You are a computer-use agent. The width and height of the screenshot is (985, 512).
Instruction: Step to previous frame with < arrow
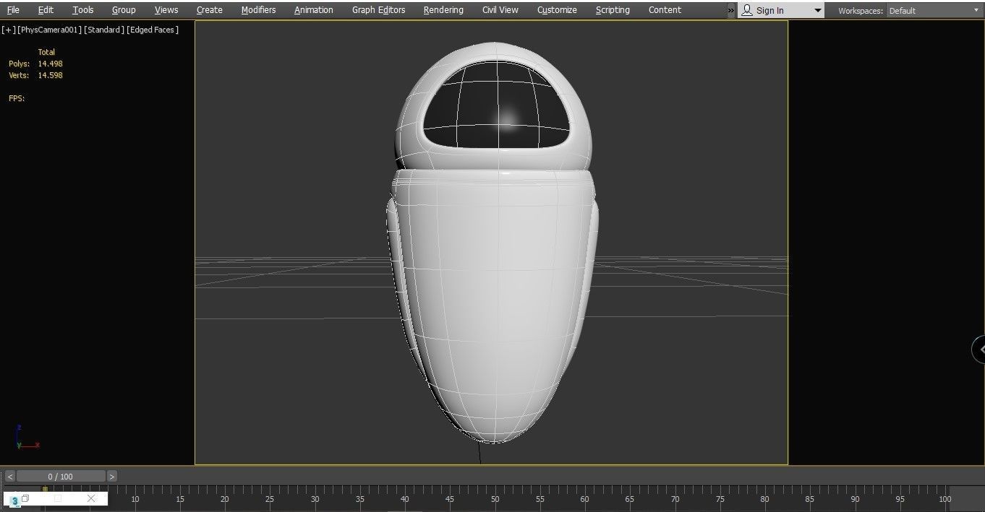[x=9, y=477]
